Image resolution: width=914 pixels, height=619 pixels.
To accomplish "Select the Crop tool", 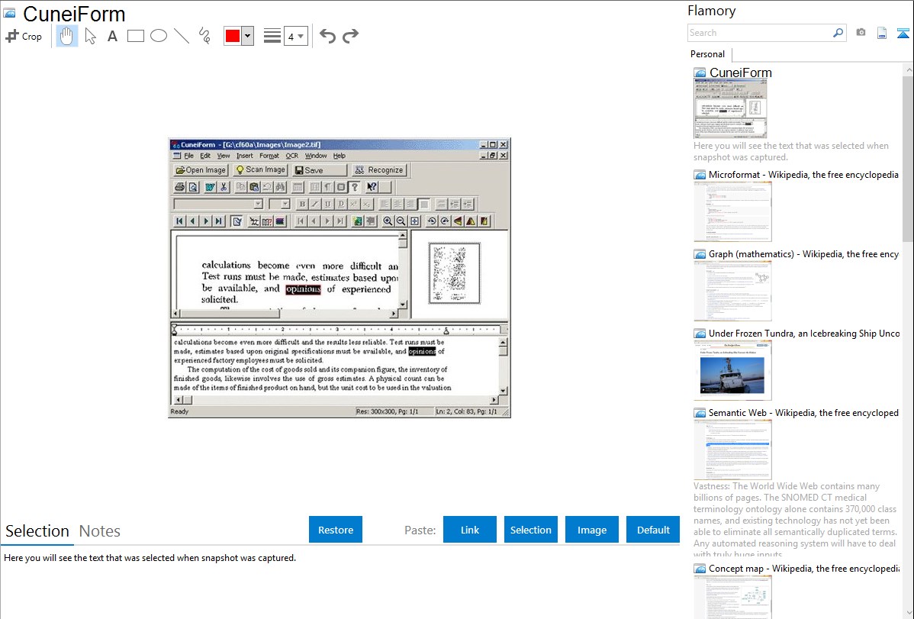I will (x=24, y=36).
